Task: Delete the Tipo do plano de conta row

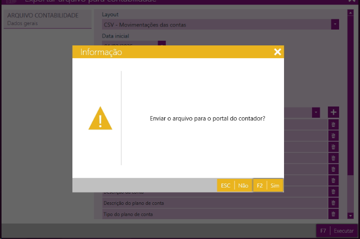Action: (x=333, y=214)
